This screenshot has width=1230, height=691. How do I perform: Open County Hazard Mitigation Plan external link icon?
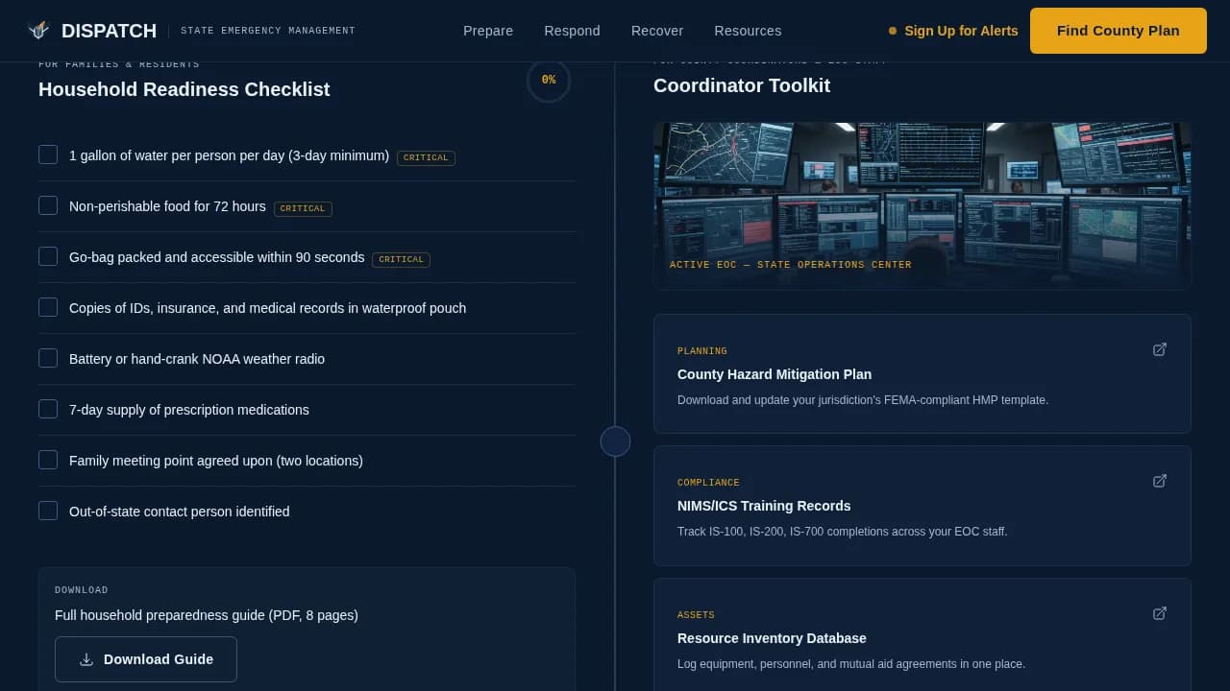point(1160,349)
